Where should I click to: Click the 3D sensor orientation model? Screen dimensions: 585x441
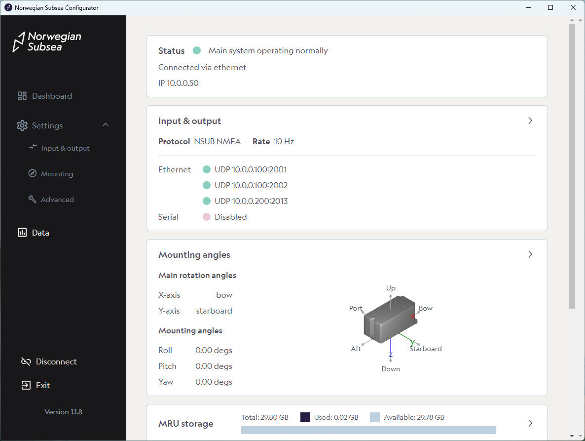coord(391,319)
